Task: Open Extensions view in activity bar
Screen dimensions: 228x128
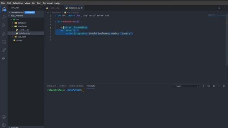Action: tap(4, 50)
